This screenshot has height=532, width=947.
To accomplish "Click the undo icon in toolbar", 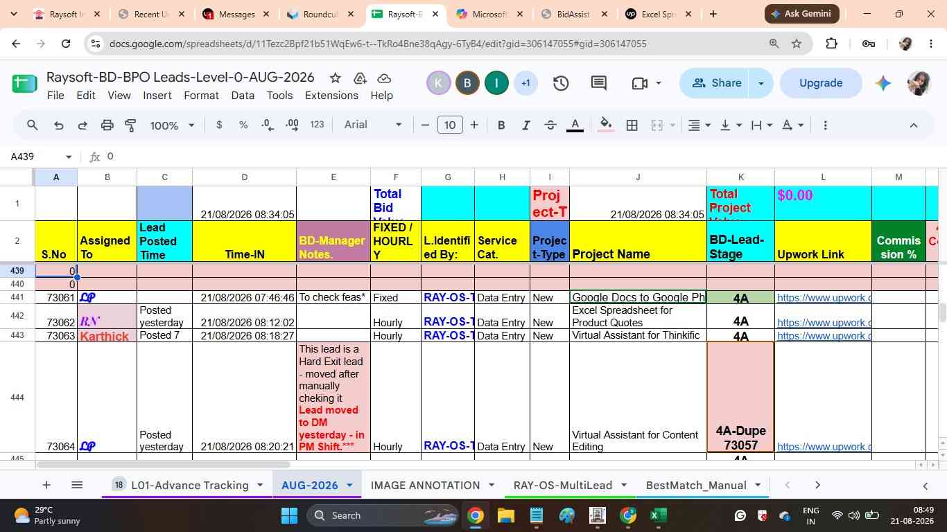I will point(59,125).
